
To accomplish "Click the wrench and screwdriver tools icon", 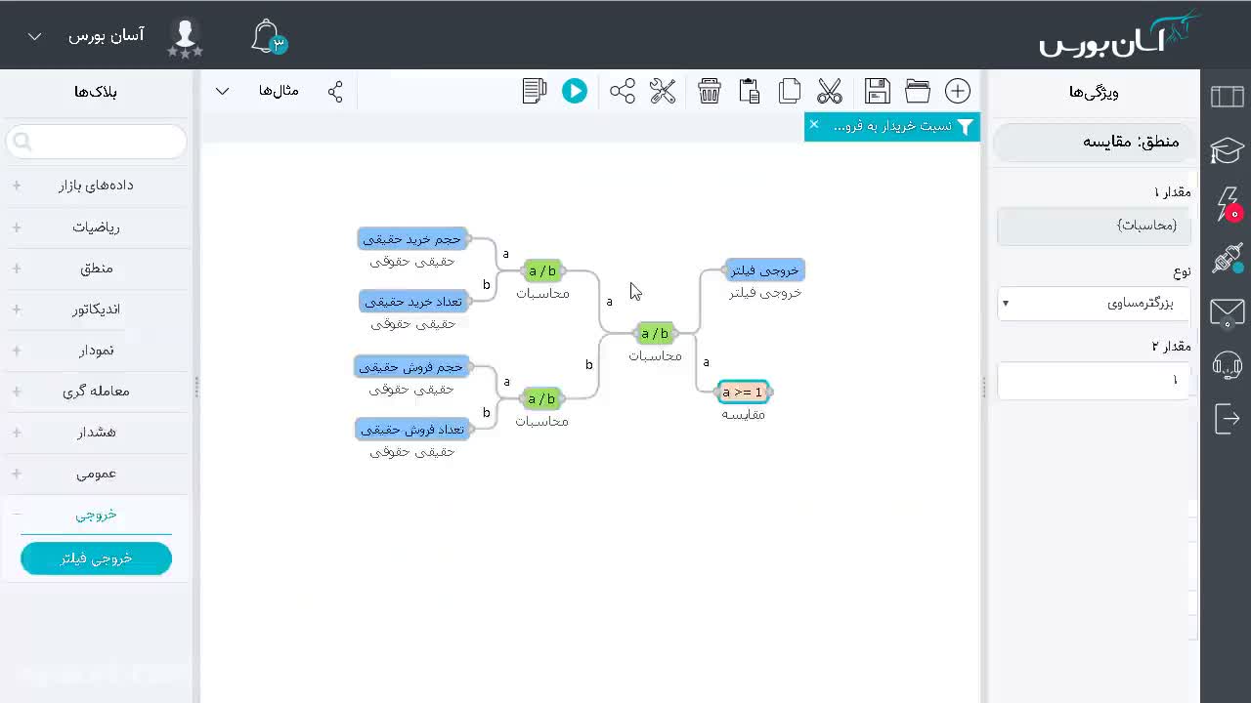I will point(663,91).
